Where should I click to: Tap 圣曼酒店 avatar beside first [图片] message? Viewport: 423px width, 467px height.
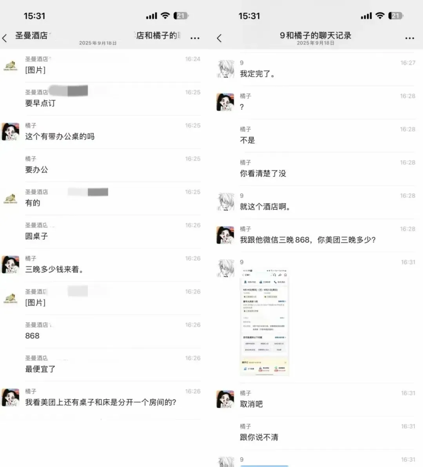(11, 66)
